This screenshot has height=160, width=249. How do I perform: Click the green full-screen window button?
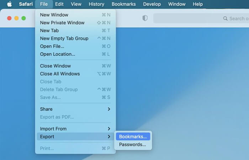pyautogui.click(x=24, y=18)
